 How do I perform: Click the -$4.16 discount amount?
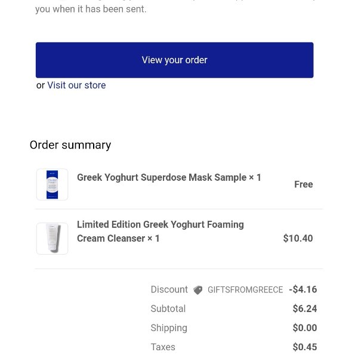point(303,289)
